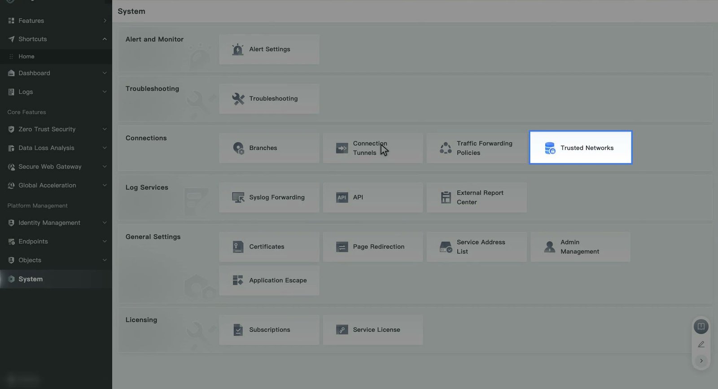The height and width of the screenshot is (389, 718).
Task: Select the System sidebar item
Action: tap(56, 279)
